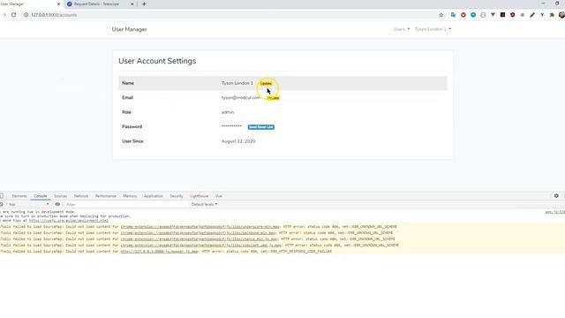Open the Default levels dropdown
Image resolution: width=565 pixels, height=318 pixels.
(204, 204)
